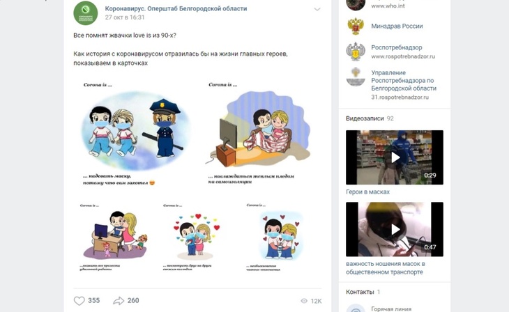Open the remote work desk card
The width and height of the screenshot is (509, 312).
(114, 237)
